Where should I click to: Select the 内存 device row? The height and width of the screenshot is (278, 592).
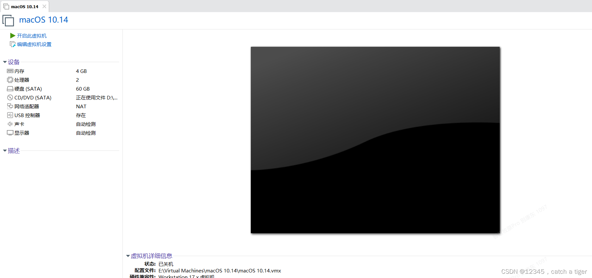tap(62, 71)
